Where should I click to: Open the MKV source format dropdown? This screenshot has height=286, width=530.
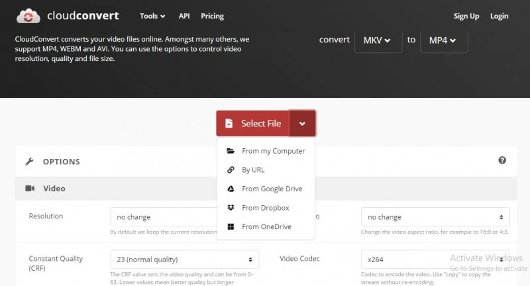[x=378, y=40]
